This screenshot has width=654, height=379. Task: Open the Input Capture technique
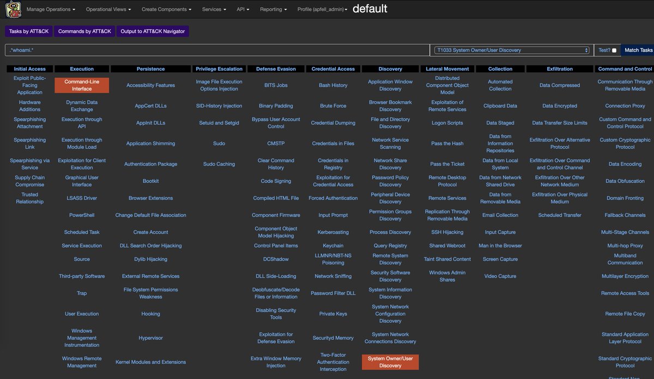(500, 232)
